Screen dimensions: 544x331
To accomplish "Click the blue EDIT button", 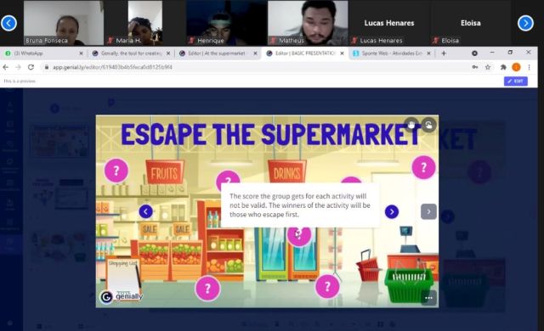I will pyautogui.click(x=516, y=81).
